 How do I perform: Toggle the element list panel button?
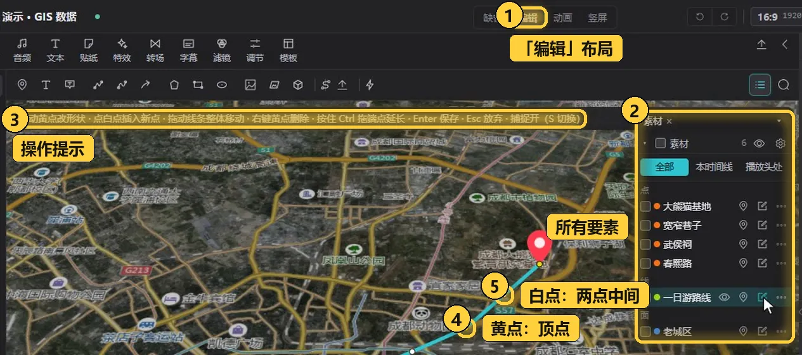click(x=760, y=84)
